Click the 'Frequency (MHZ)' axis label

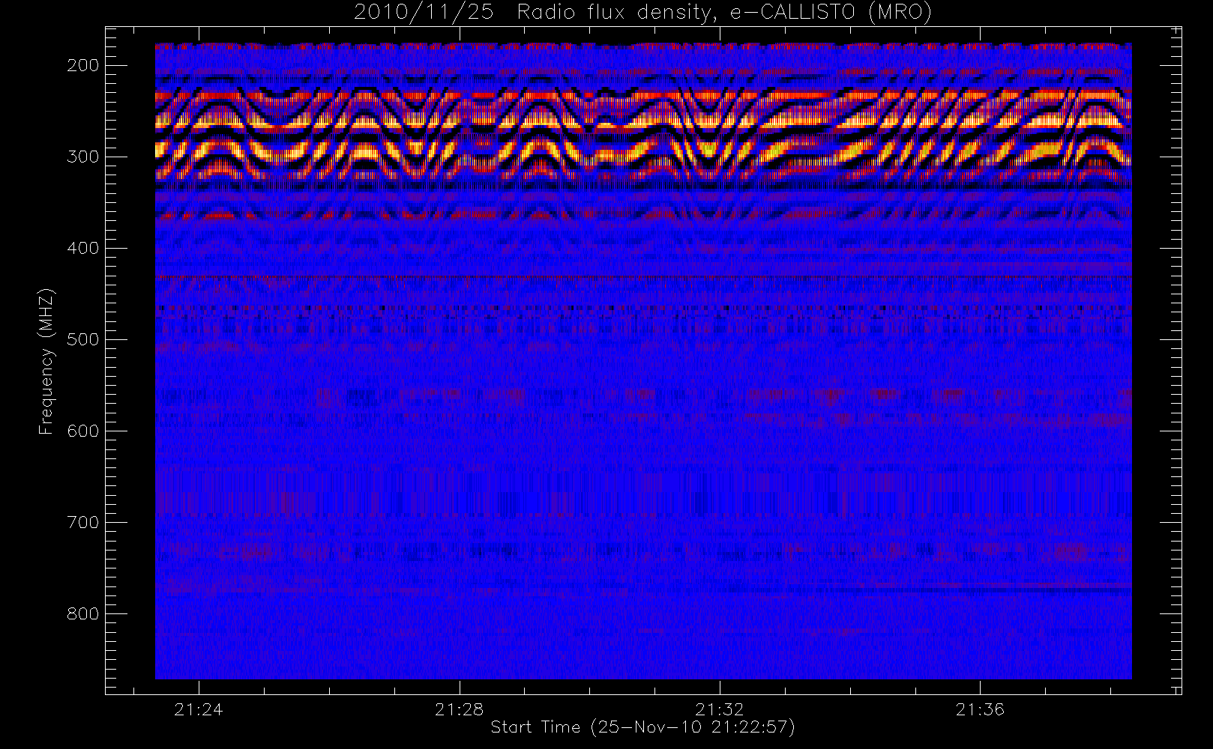(x=46, y=361)
